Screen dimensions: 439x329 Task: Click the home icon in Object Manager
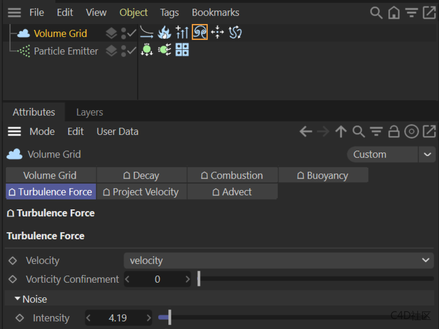(394, 13)
